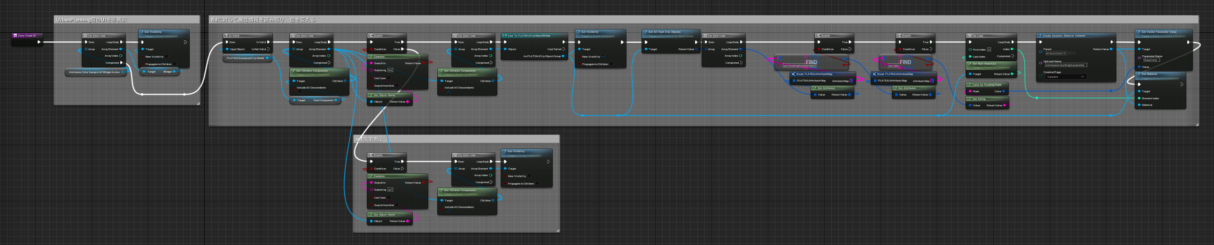
Task: Select the Get All Root City Objects node title
Action: 664,32
